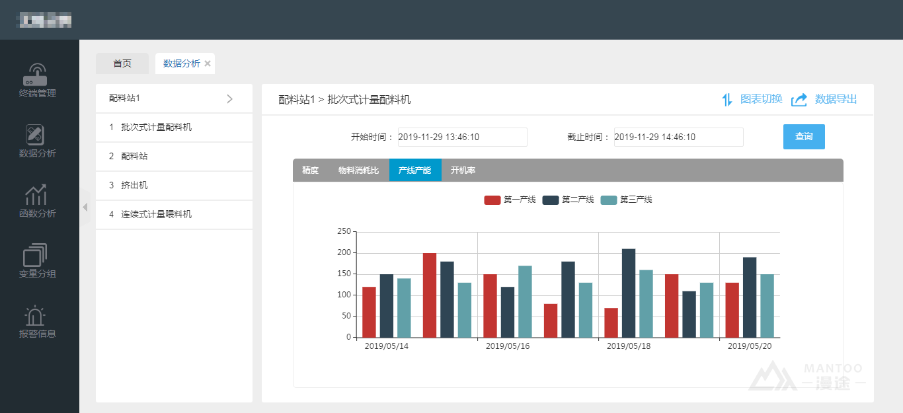The height and width of the screenshot is (413, 903).
Task: Open the 变量分组 stacked squares icon
Action: pos(35,255)
